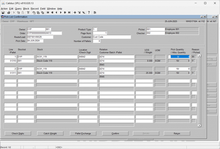The image size is (220, 149).
Task: Click the Exit form door icon
Action: tap(95, 13)
